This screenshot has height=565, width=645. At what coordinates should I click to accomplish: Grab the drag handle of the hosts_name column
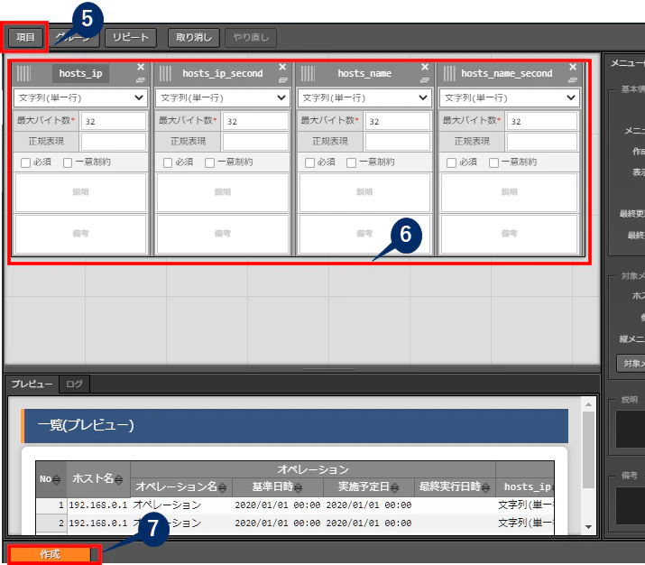(308, 74)
